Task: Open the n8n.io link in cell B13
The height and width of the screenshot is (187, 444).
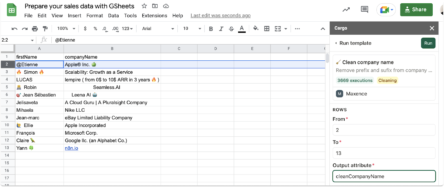Action: click(x=71, y=148)
